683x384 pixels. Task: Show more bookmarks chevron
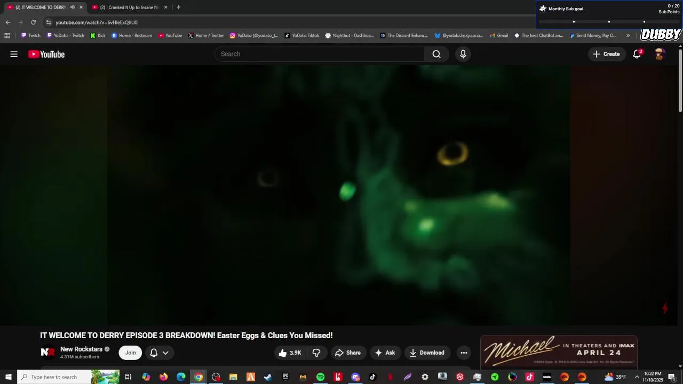(628, 36)
